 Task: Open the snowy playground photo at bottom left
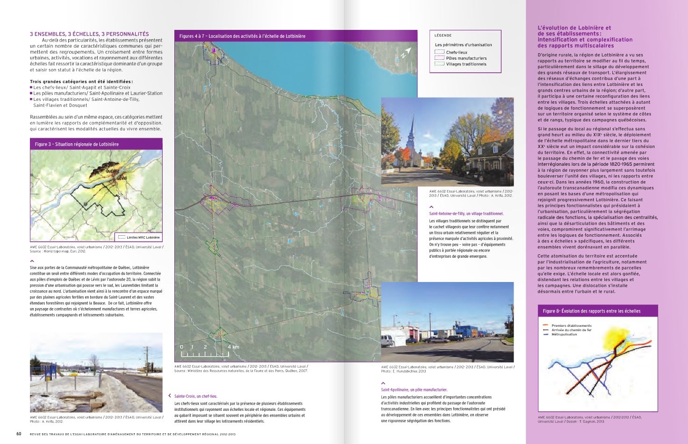click(96, 373)
